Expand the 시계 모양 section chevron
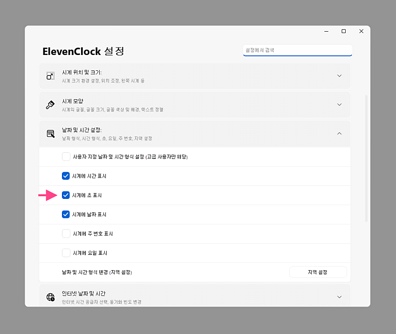This screenshot has width=396, height=334. tap(339, 104)
